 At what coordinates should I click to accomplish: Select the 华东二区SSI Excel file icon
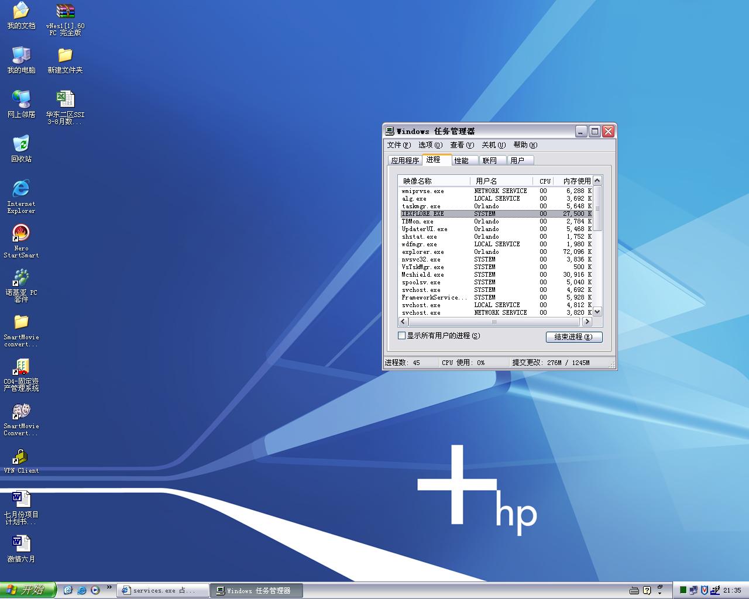point(65,100)
